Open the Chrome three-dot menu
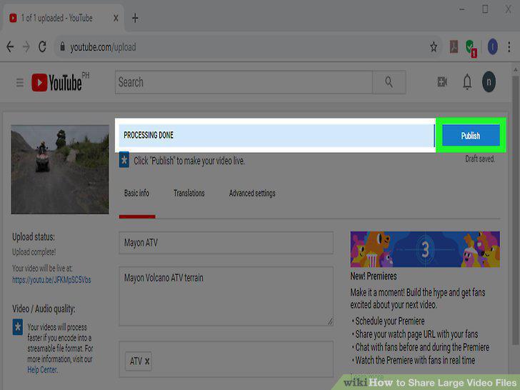The image size is (520, 390). click(509, 46)
